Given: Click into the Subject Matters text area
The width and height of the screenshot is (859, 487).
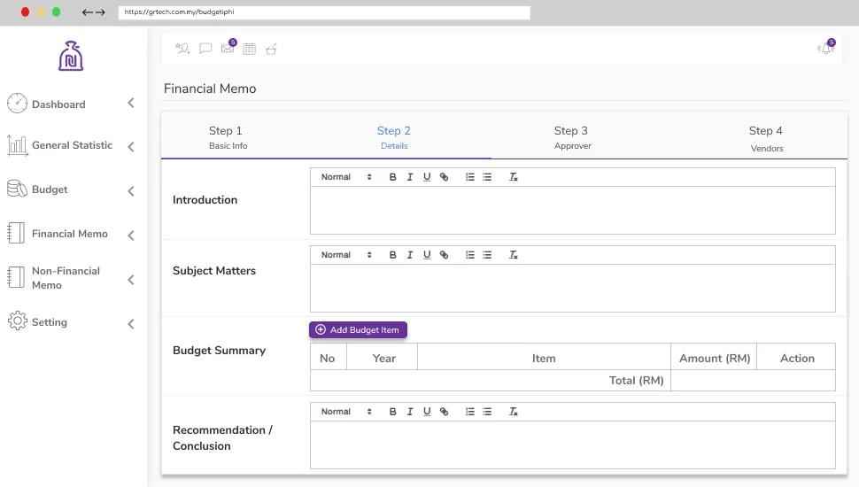Looking at the screenshot, I should pos(572,288).
